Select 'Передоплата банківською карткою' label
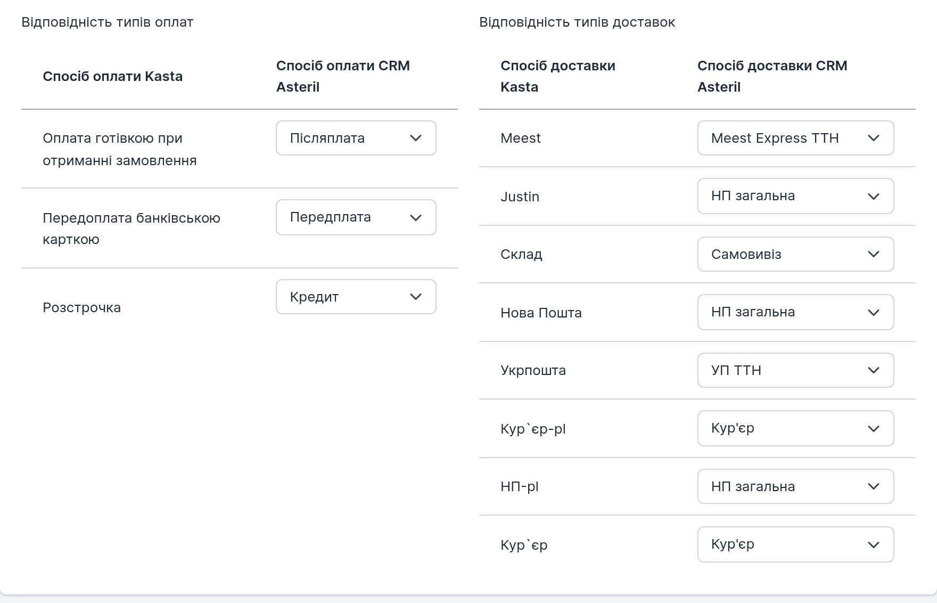937x603 pixels. [x=131, y=229]
